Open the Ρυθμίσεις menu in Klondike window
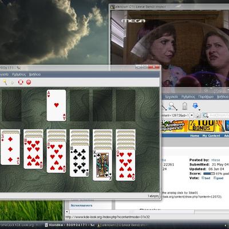The height and width of the screenshot is (229, 229). coord(19,74)
